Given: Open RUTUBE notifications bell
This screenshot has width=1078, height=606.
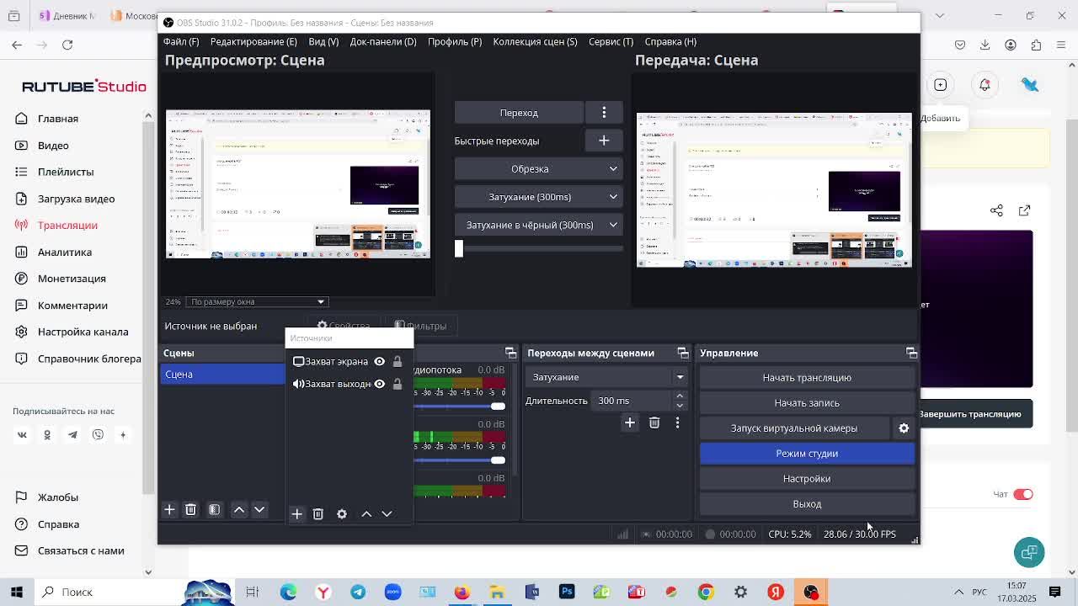Looking at the screenshot, I should (985, 84).
